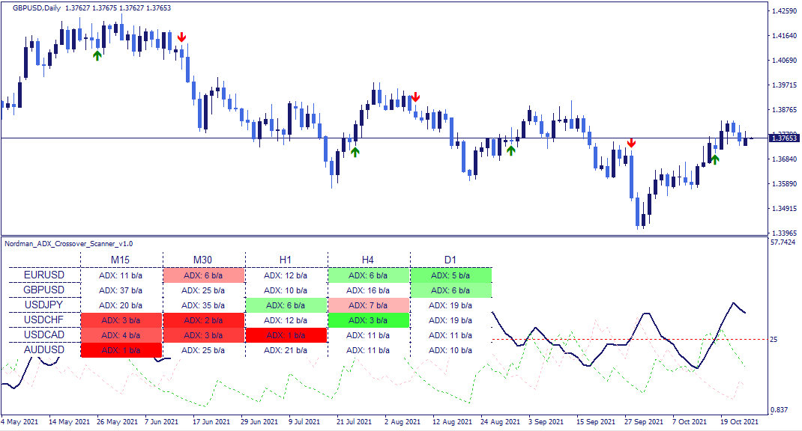Click the current price label 1.37653 on axis
802x431 pixels.
click(x=784, y=138)
